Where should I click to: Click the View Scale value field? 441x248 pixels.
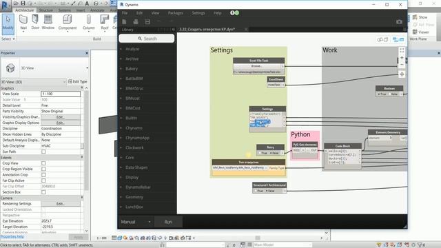click(61, 94)
